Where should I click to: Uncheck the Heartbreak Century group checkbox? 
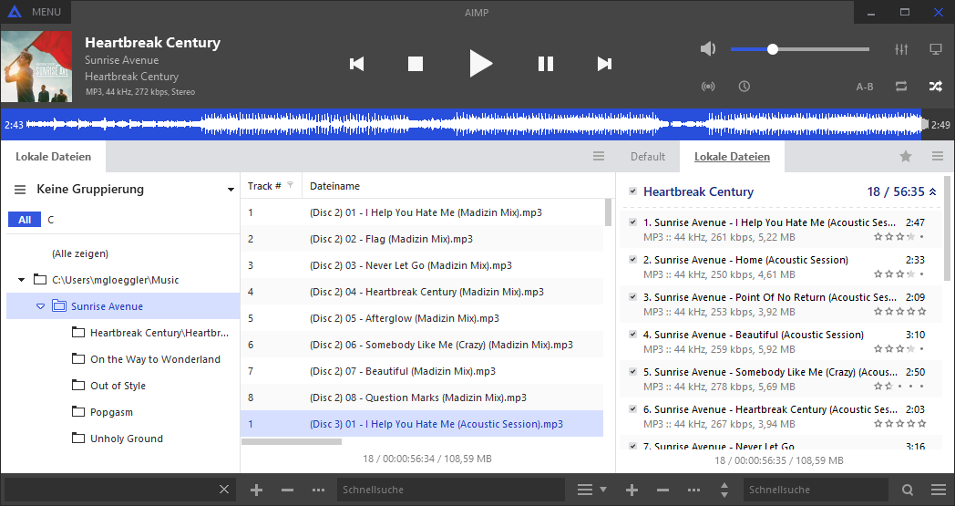pos(632,191)
